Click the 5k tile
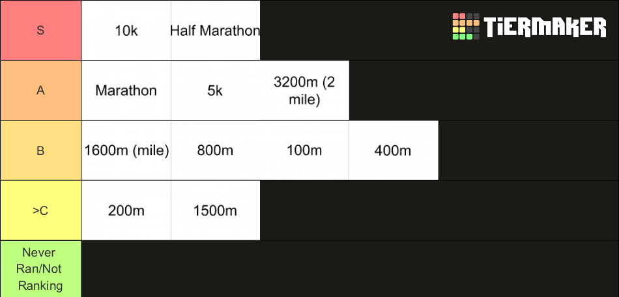The width and height of the screenshot is (619, 297). tap(216, 91)
